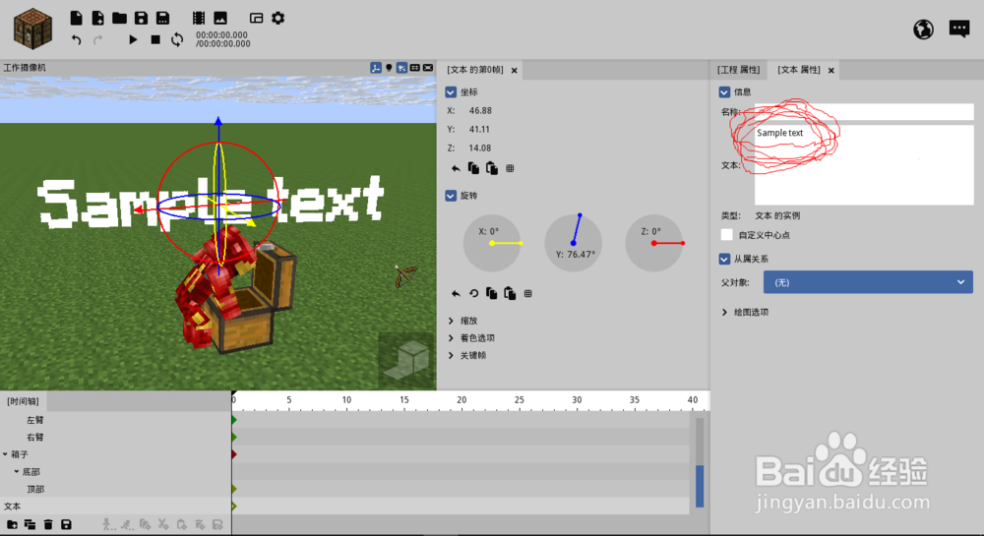984x536 pixels.
Task: Click the Sample text text box
Action: 864,165
